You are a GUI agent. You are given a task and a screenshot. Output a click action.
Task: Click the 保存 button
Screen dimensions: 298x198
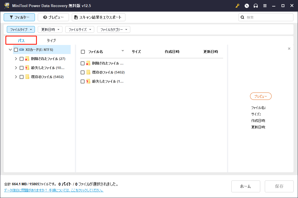(x=279, y=186)
